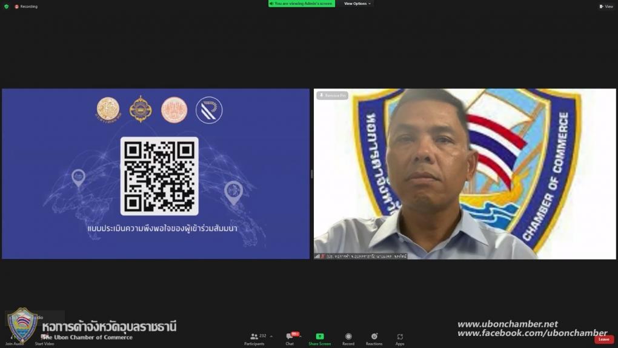618x348 pixels.
Task: Click the red Recording indicator
Action: (26, 6)
